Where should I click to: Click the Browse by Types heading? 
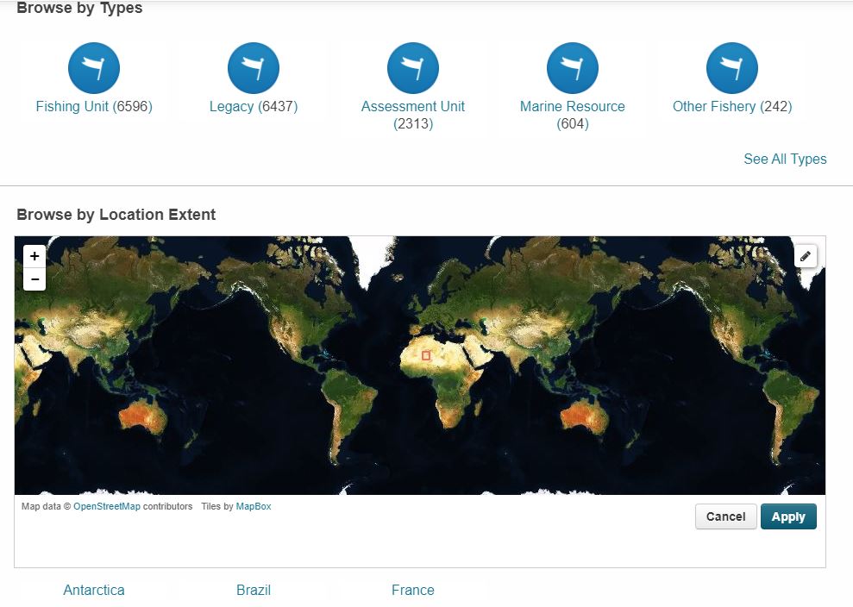79,8
